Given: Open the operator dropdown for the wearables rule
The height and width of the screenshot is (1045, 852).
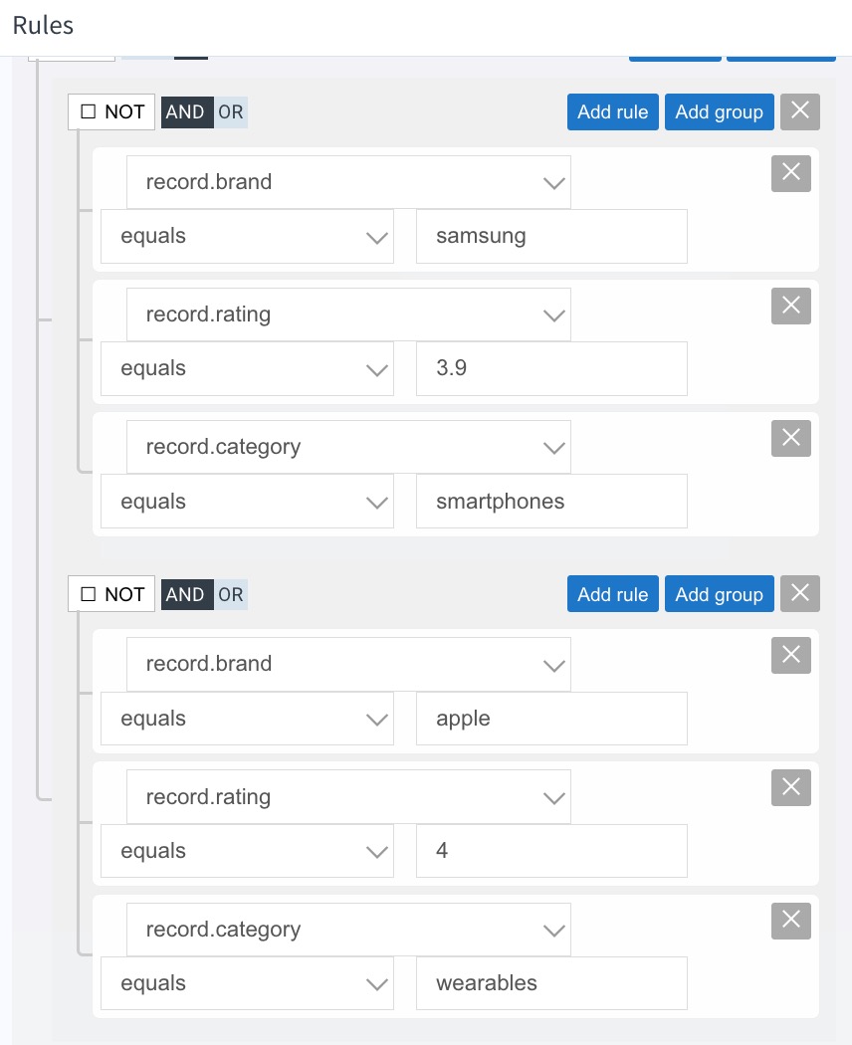Looking at the screenshot, I should pyautogui.click(x=246, y=983).
